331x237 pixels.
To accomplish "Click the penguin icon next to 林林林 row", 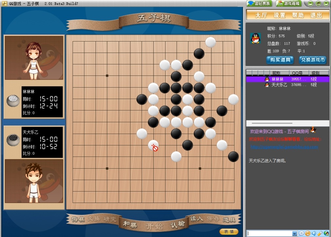I will click(267, 79).
